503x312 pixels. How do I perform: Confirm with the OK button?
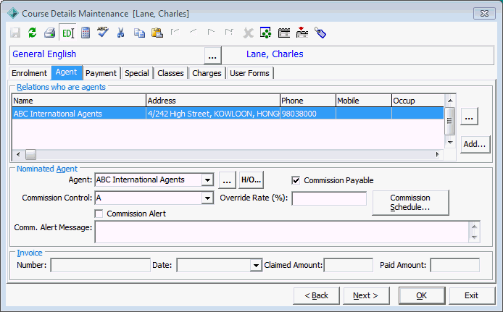422,295
